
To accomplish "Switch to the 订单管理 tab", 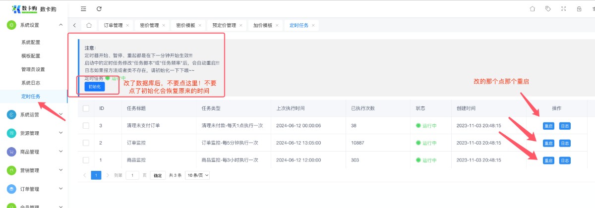I will point(113,25).
